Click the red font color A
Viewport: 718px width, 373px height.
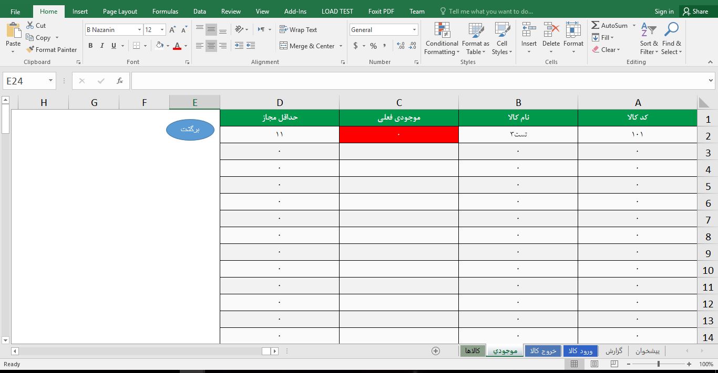point(177,46)
